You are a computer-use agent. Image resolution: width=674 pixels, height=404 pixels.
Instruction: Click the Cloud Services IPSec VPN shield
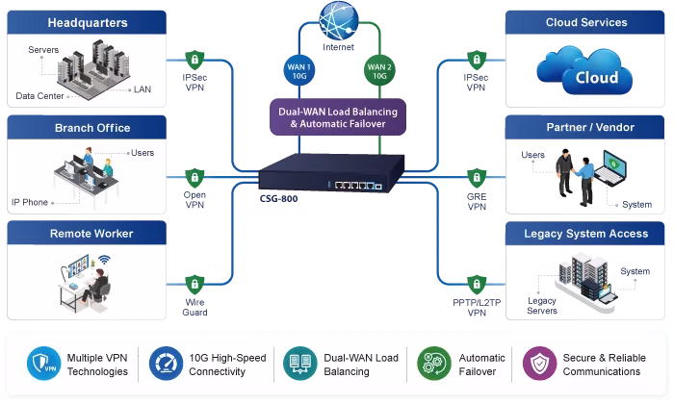477,60
